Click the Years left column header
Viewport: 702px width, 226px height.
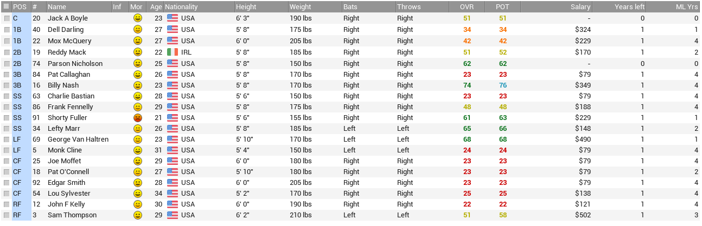pyautogui.click(x=629, y=7)
